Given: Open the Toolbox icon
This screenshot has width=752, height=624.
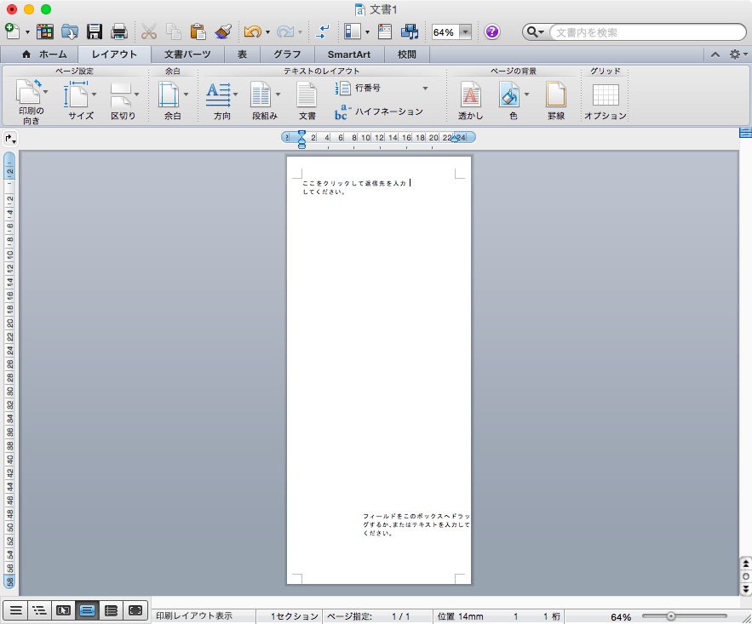Looking at the screenshot, I should (385, 31).
